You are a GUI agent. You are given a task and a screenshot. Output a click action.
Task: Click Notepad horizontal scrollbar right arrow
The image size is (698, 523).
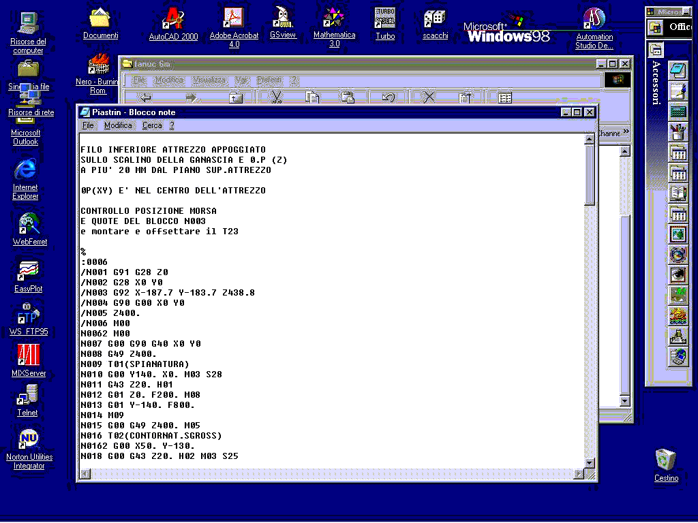tap(579, 474)
